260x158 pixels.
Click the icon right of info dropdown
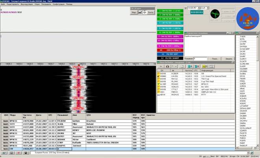pos(252,153)
